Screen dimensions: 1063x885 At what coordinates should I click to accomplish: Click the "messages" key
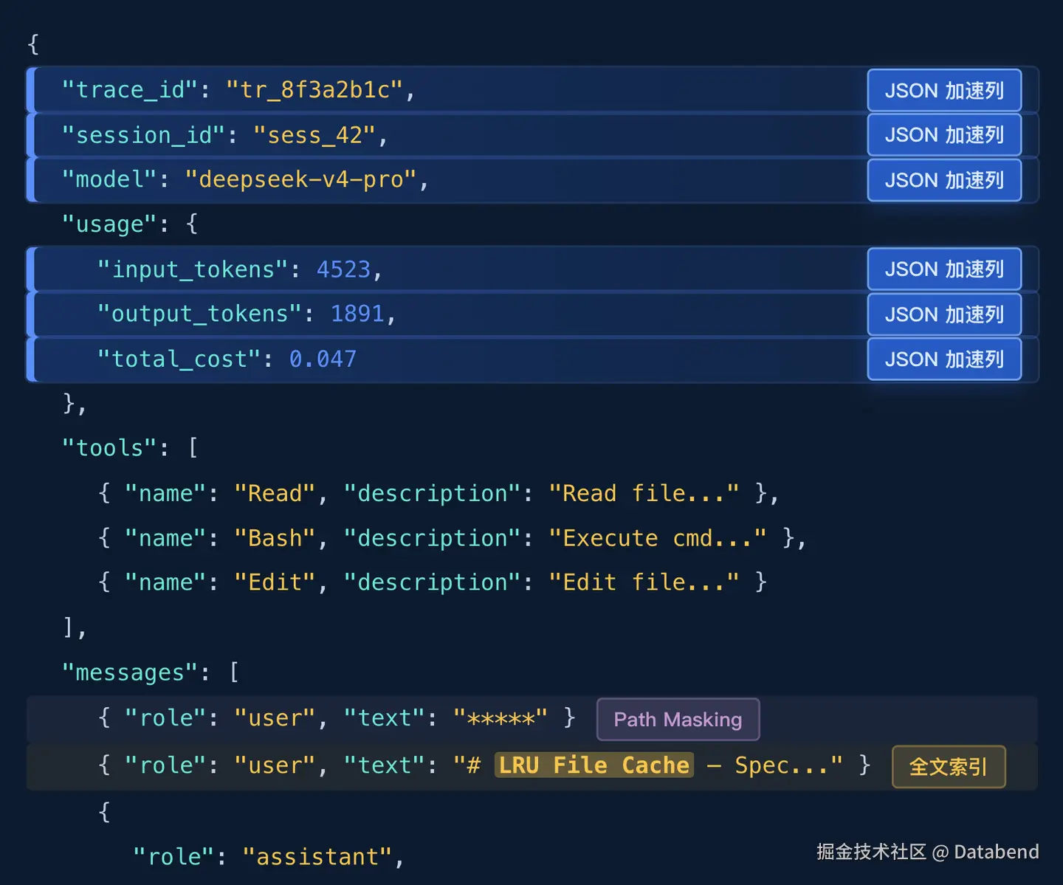[130, 672]
